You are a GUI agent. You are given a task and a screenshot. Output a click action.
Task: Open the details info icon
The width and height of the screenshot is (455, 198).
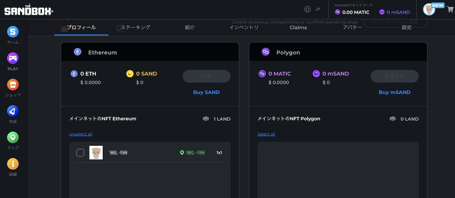click(13, 164)
